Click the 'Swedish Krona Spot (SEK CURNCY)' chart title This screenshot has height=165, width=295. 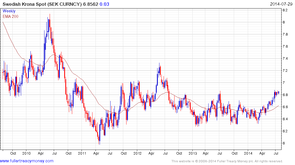click(x=42, y=4)
